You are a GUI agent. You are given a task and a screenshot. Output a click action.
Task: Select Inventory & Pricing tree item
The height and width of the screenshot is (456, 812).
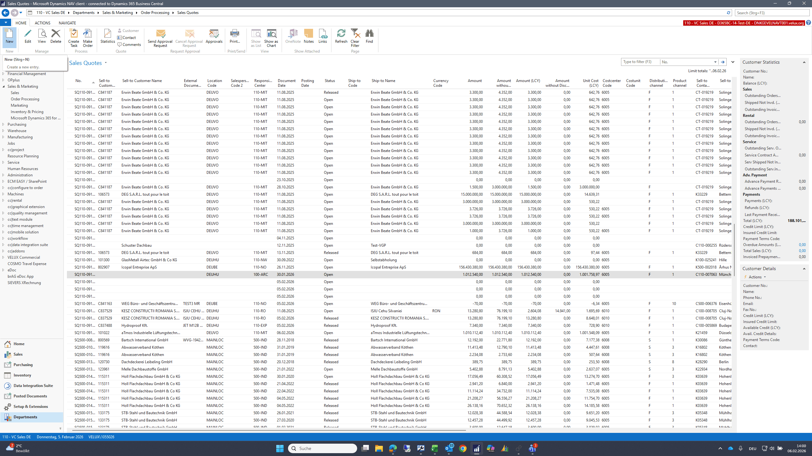point(27,112)
